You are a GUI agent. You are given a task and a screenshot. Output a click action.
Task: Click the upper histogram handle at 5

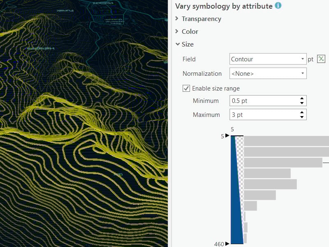[x=227, y=135]
